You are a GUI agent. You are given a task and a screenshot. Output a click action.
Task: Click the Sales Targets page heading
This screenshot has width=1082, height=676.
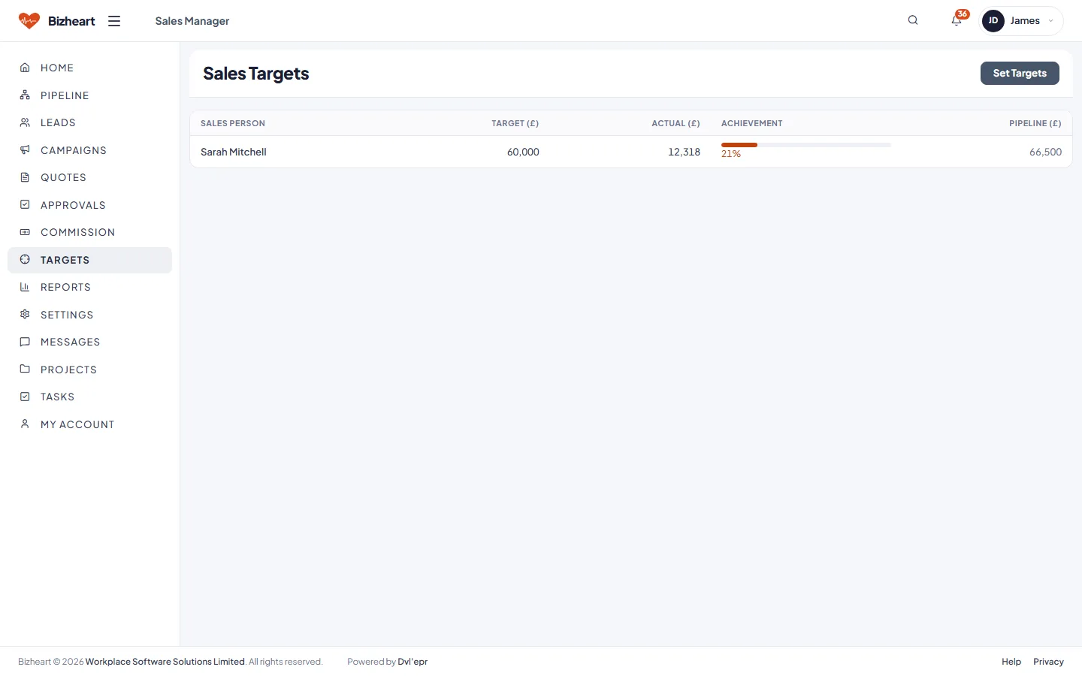[x=256, y=74]
